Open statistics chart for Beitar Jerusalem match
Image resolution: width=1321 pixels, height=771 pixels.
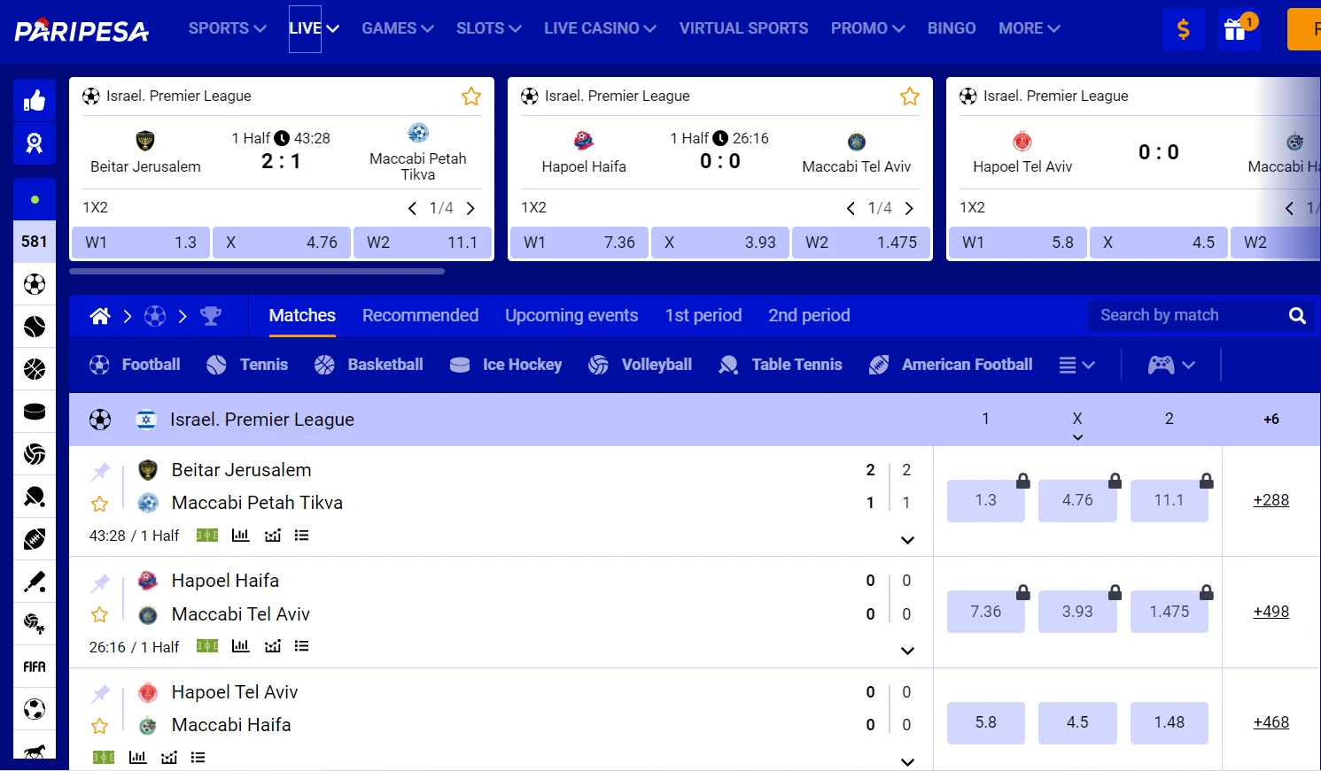[x=240, y=536]
